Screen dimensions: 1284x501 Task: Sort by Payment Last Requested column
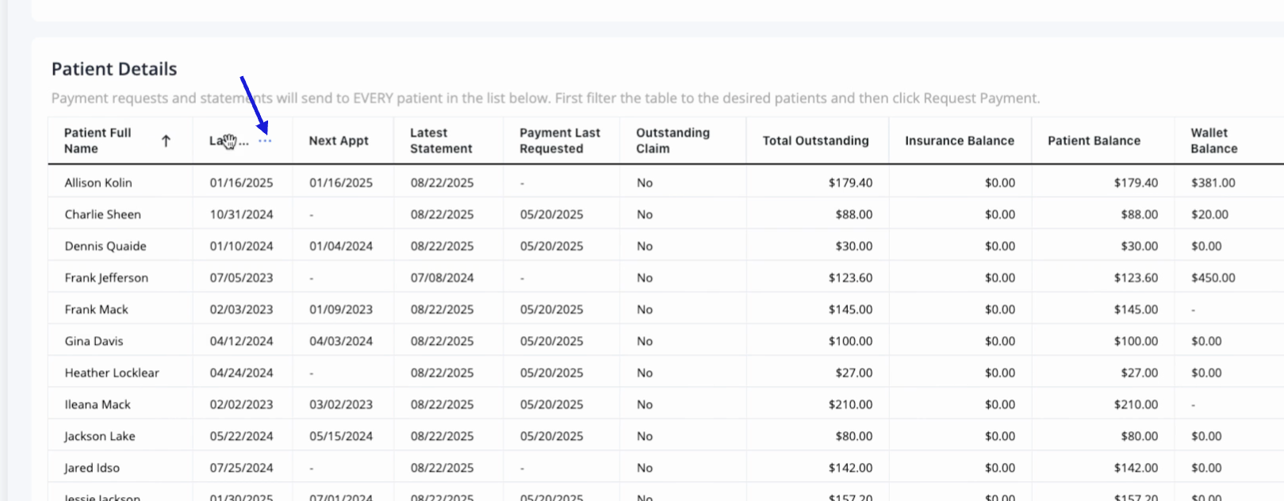point(560,141)
